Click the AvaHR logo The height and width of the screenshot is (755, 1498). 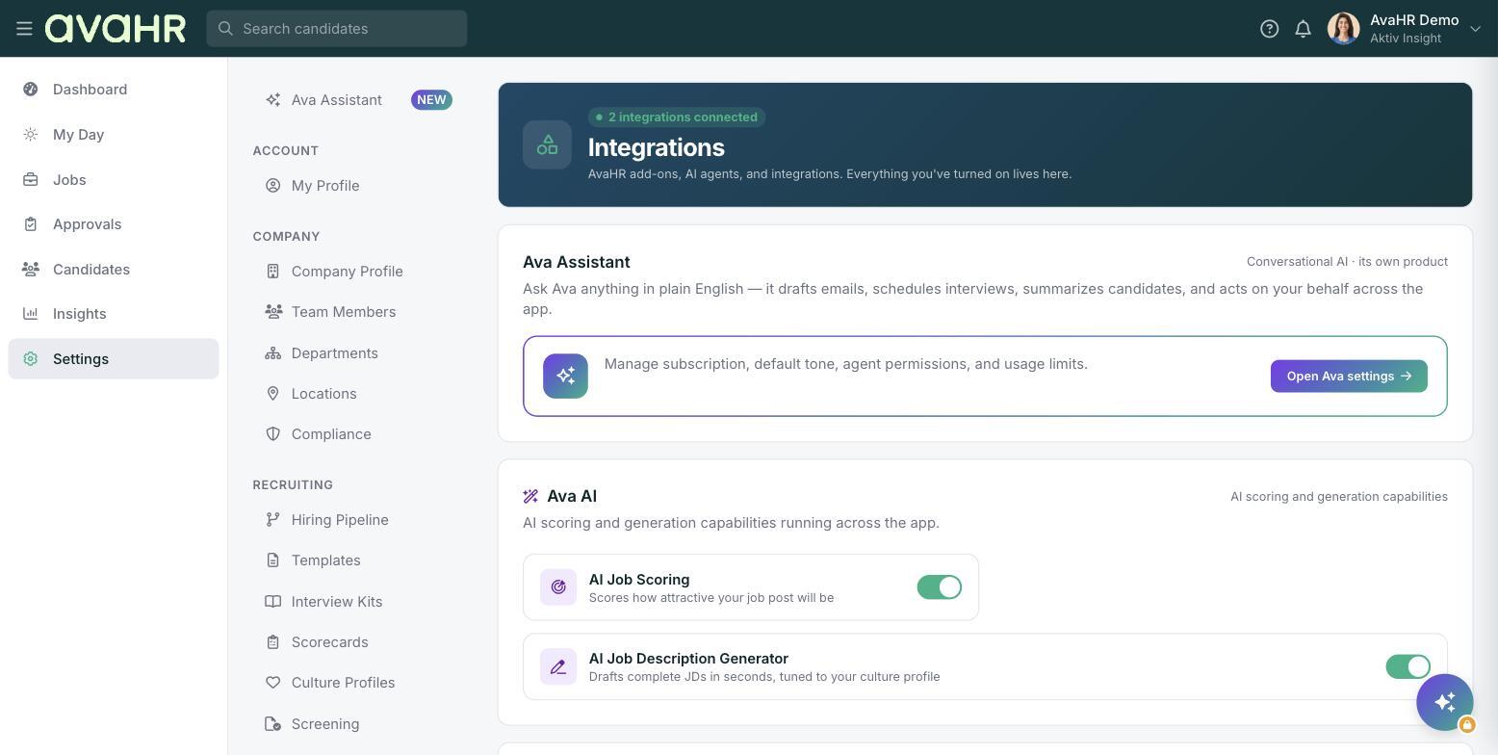tap(116, 28)
